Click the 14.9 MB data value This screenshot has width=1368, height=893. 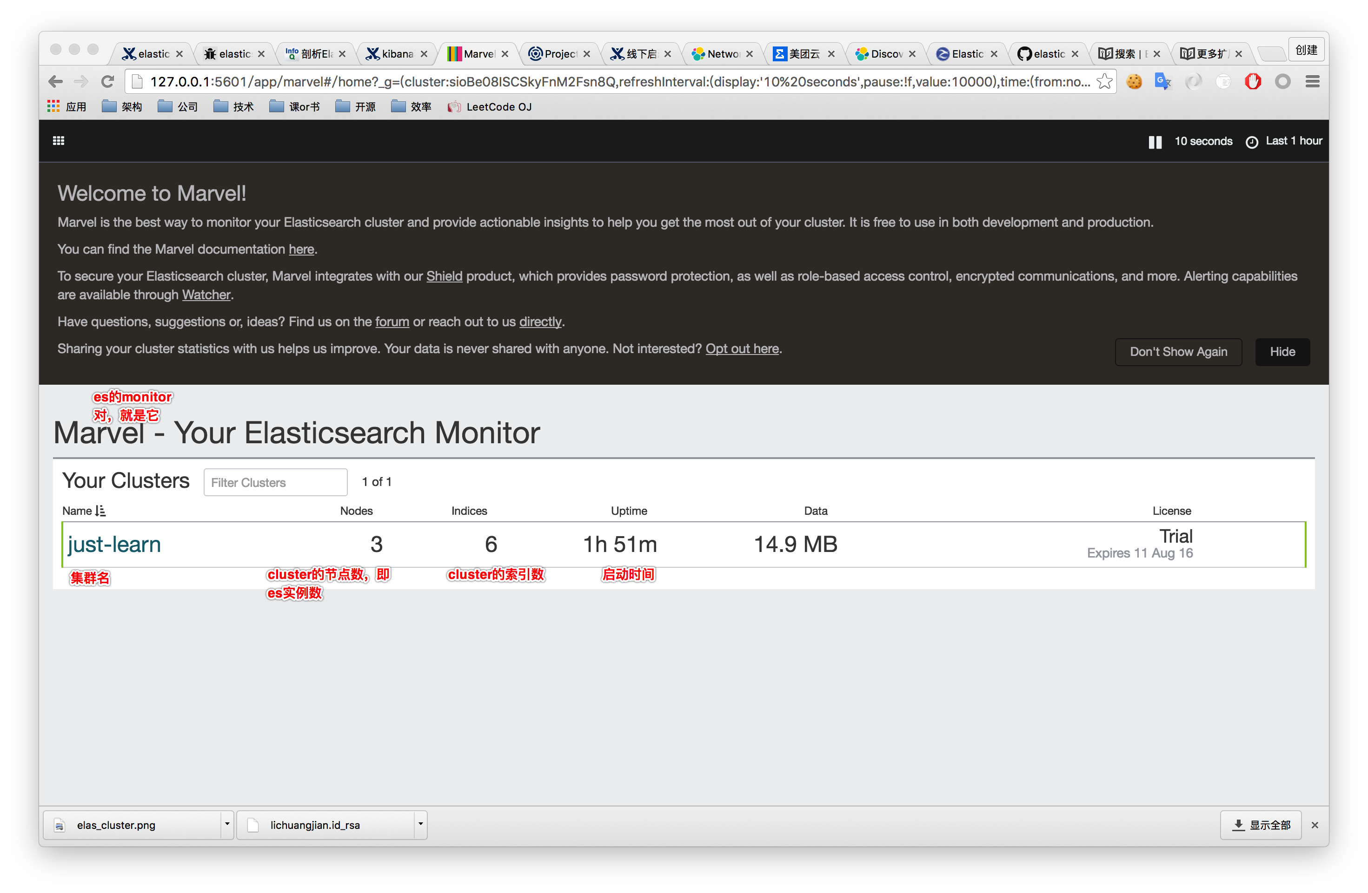pos(796,544)
